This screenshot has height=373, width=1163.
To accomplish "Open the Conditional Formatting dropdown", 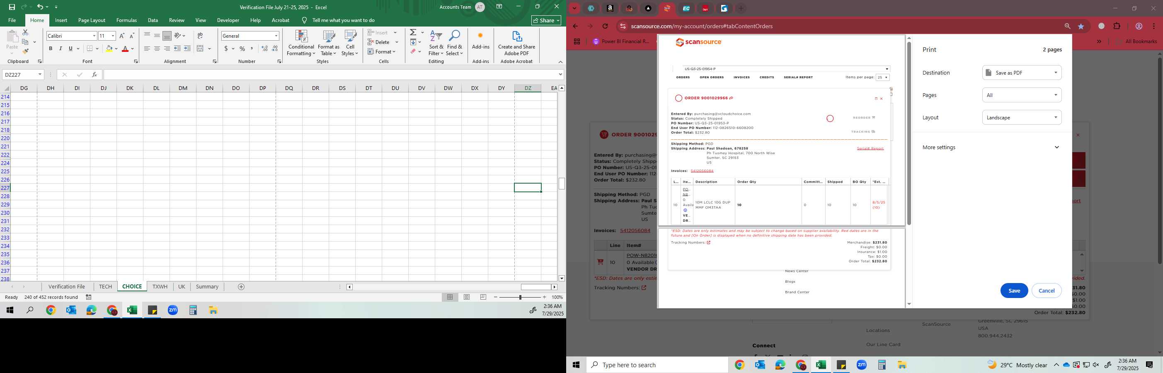I will coord(301,44).
